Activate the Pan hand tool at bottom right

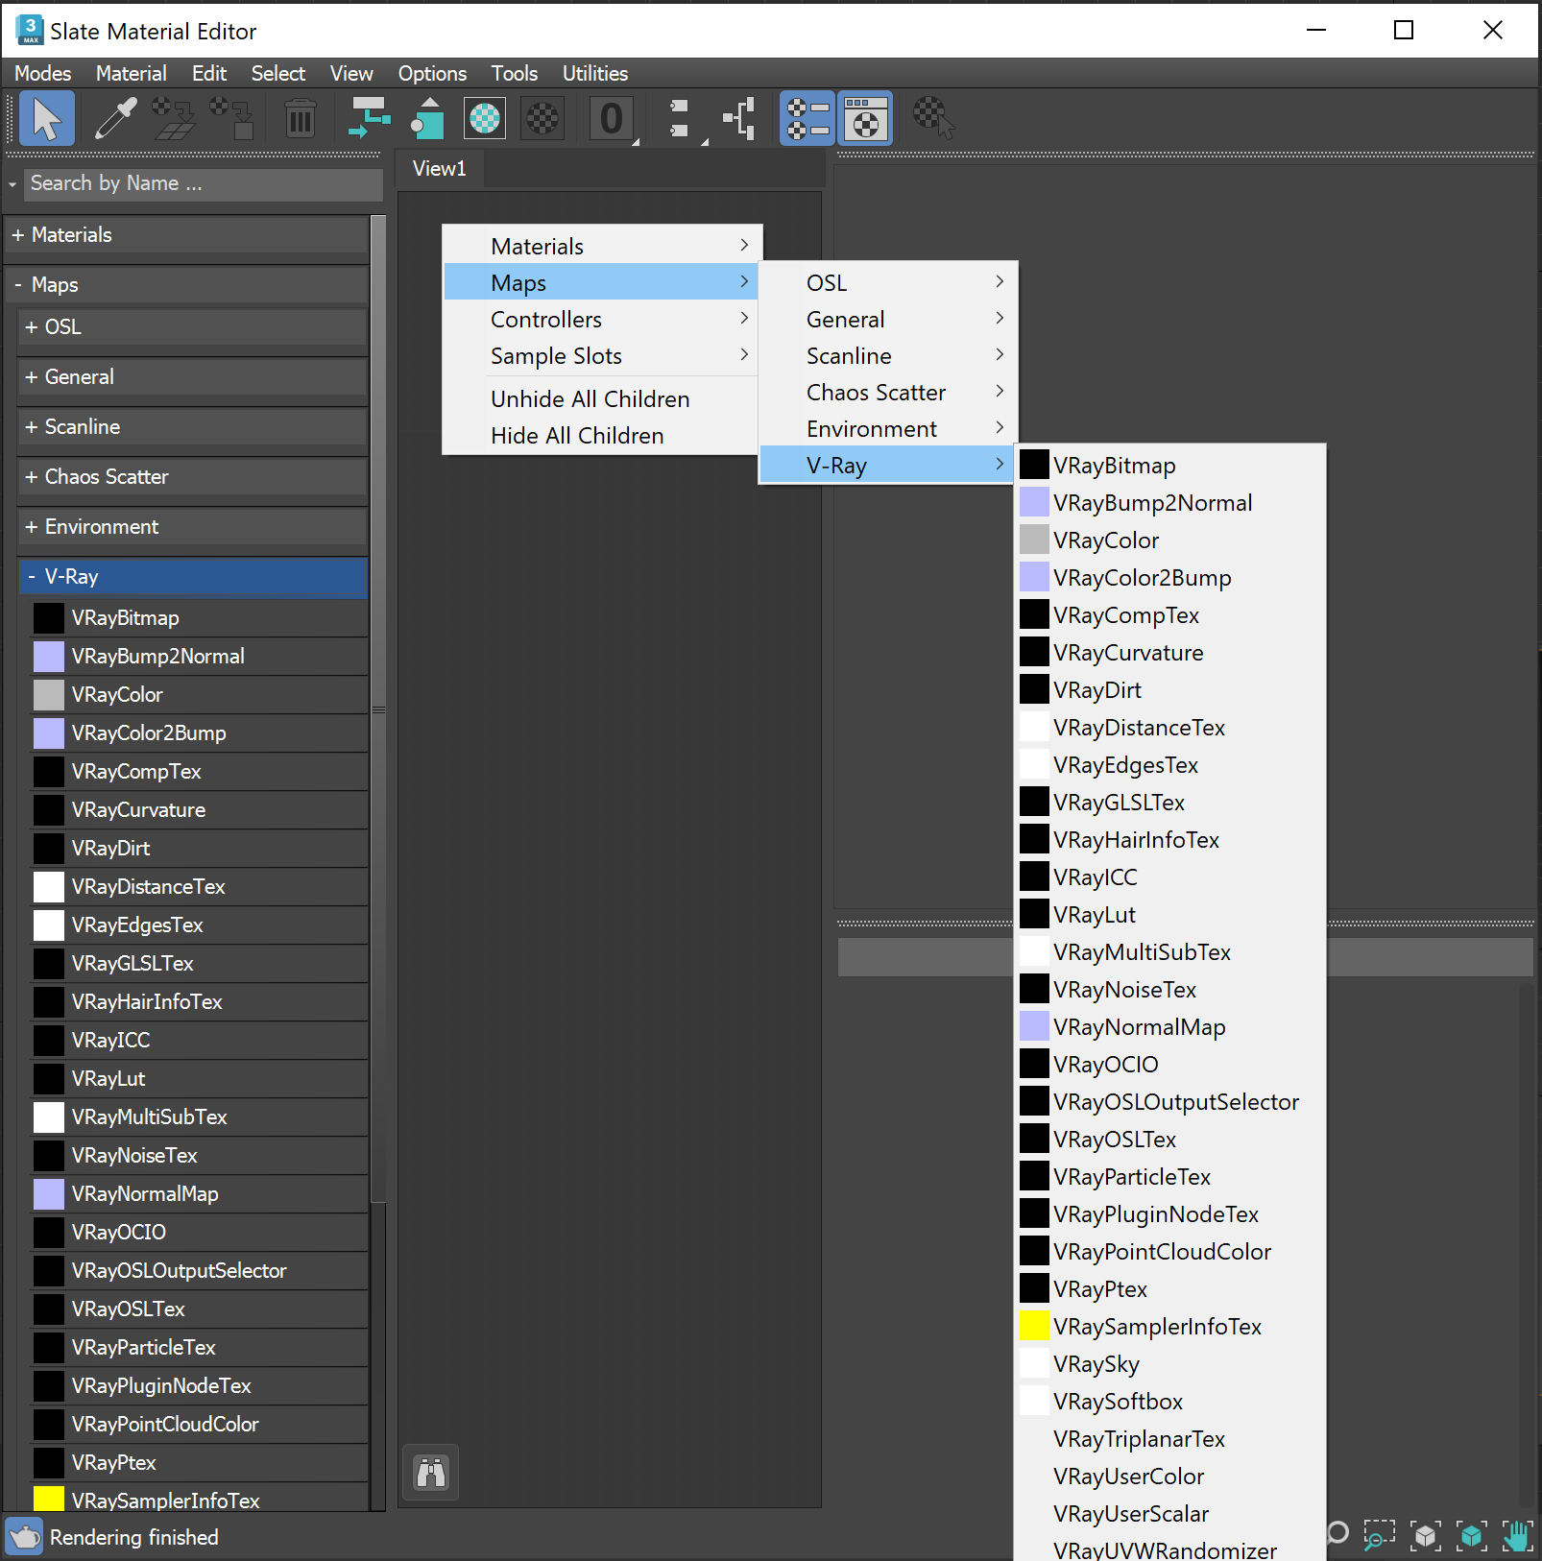[1518, 1536]
